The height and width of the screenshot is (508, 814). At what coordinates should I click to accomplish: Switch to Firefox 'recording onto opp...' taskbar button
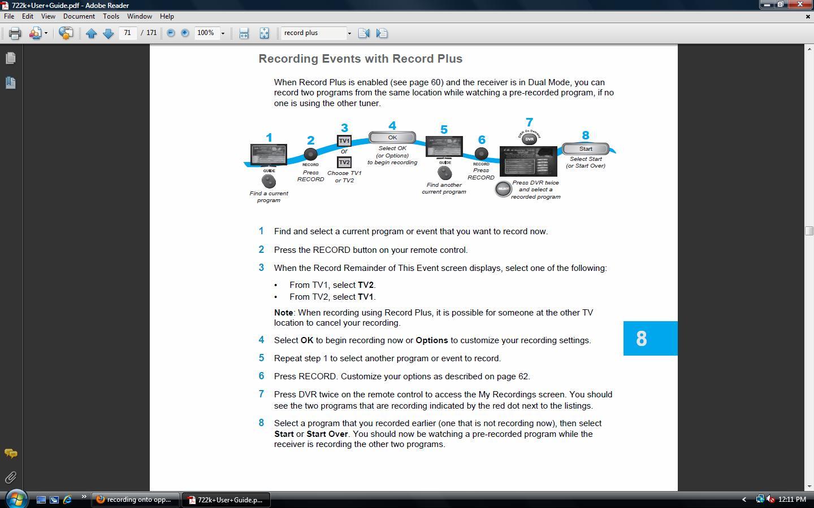135,500
